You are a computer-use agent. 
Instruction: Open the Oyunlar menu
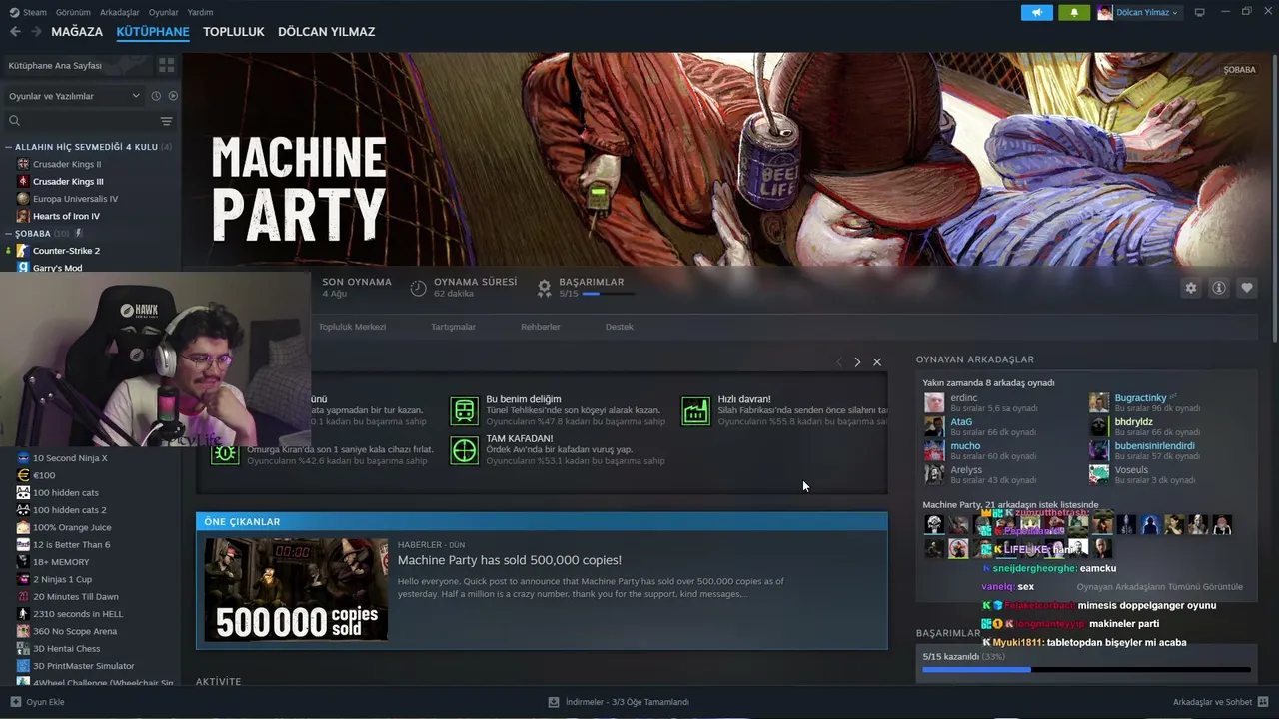pyautogui.click(x=164, y=12)
